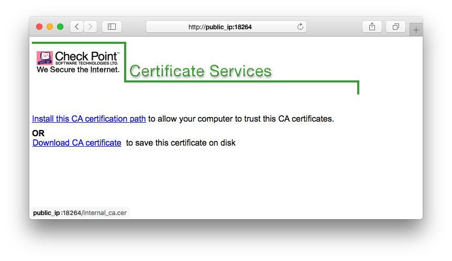Open the Share menu icon
The image size is (452, 261).
[x=372, y=27]
